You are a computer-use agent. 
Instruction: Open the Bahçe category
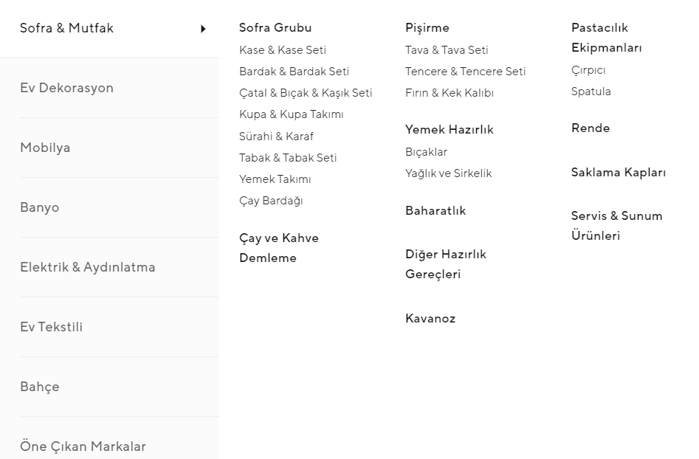(x=39, y=387)
